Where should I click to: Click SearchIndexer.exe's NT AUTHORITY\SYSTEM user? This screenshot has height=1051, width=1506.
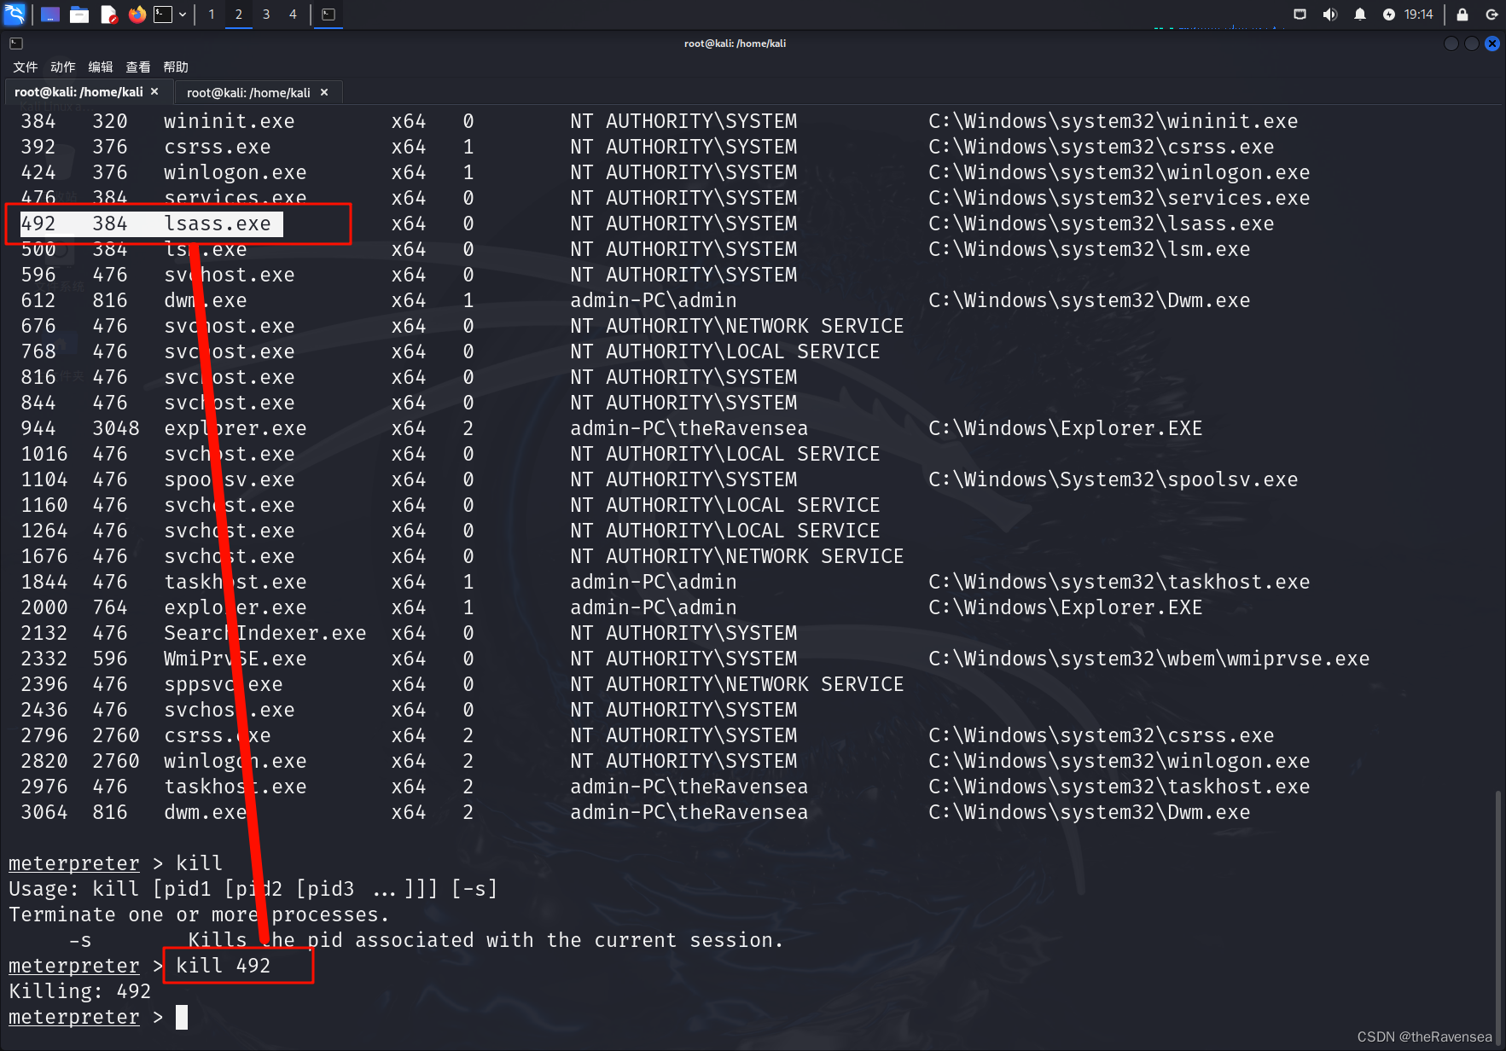(684, 633)
